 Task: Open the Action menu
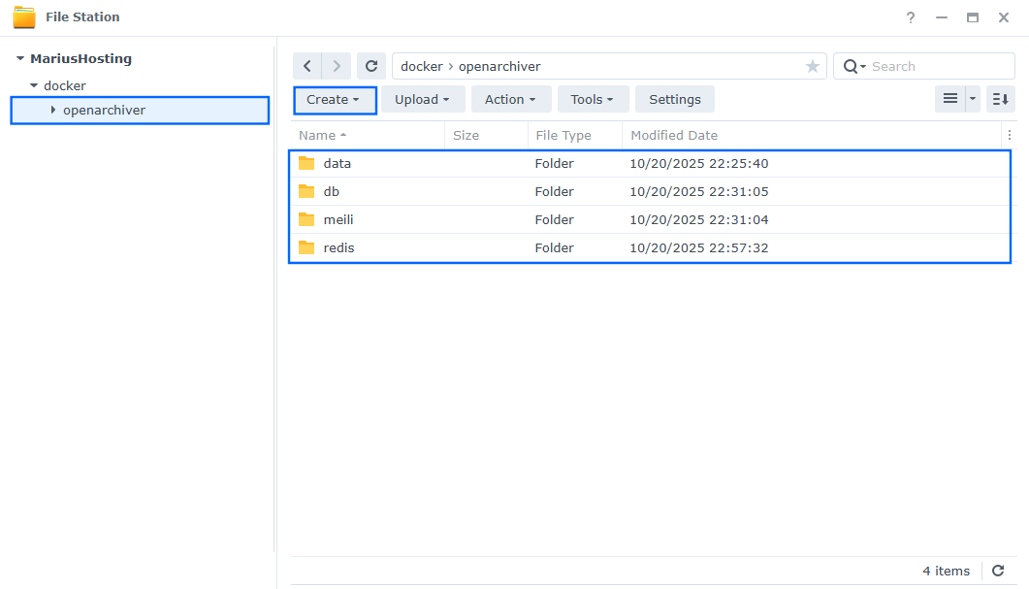coord(510,99)
